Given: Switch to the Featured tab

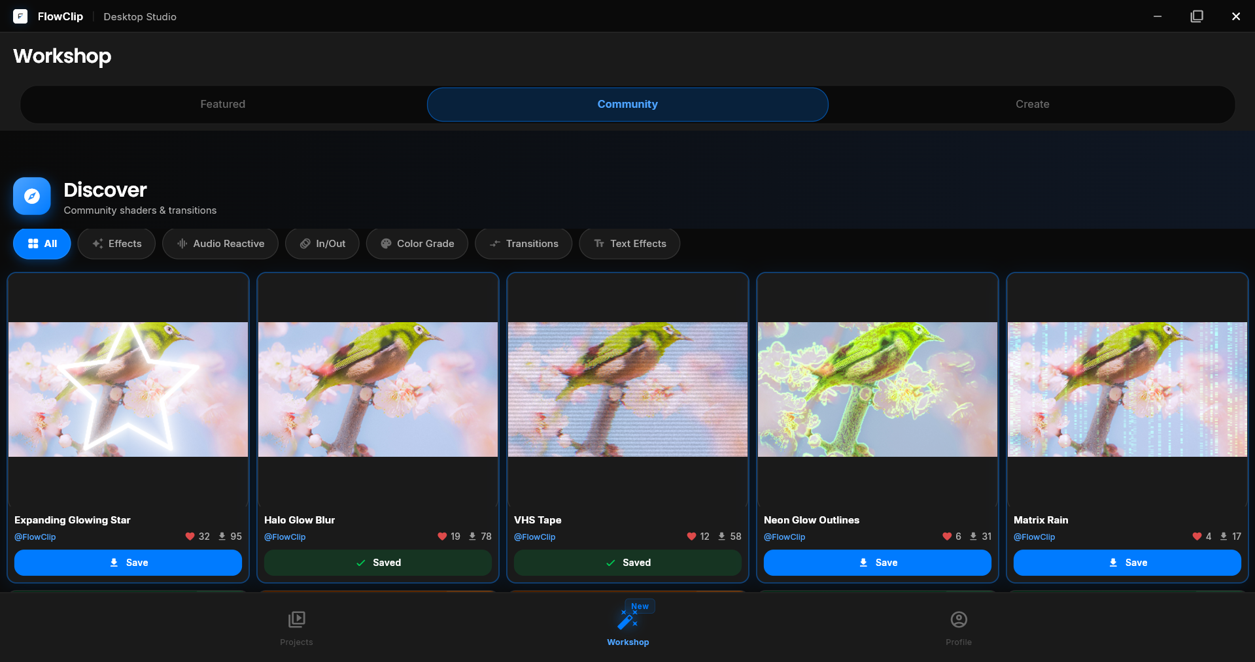Looking at the screenshot, I should [x=223, y=105].
